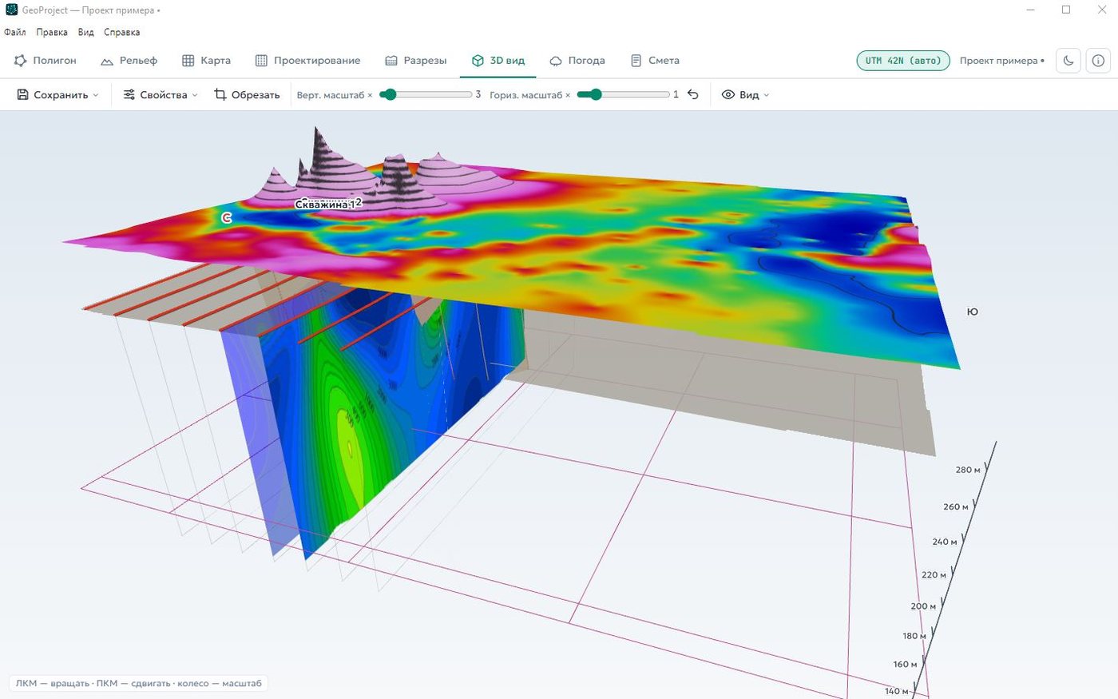Adjust the Верт. масштаб slider
This screenshot has height=699, width=1118.
click(426, 94)
